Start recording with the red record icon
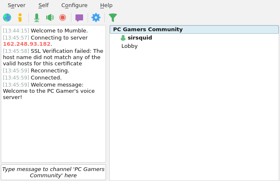This screenshot has height=181, width=280. (63, 17)
